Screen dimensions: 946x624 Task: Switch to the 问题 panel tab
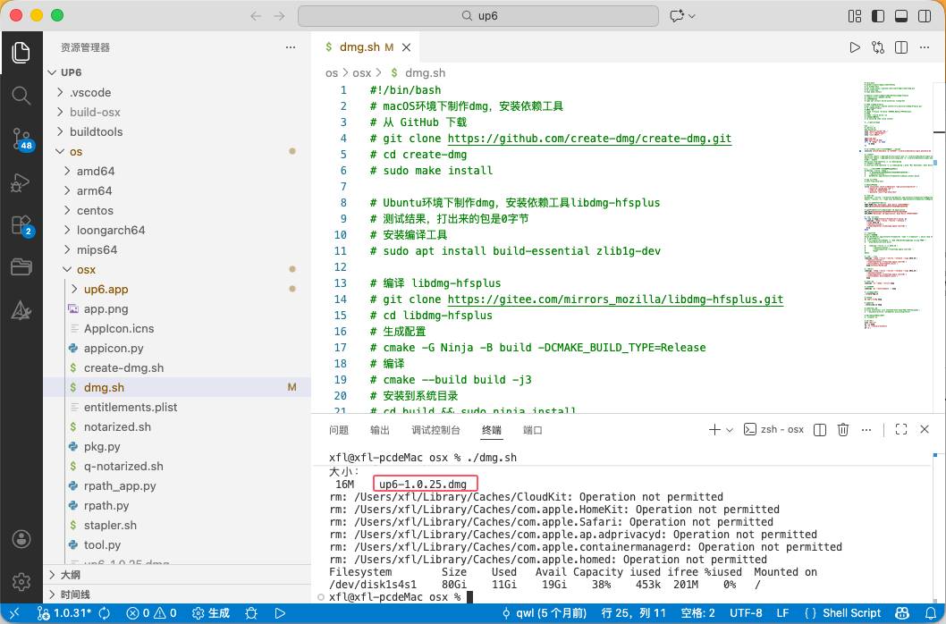[339, 430]
